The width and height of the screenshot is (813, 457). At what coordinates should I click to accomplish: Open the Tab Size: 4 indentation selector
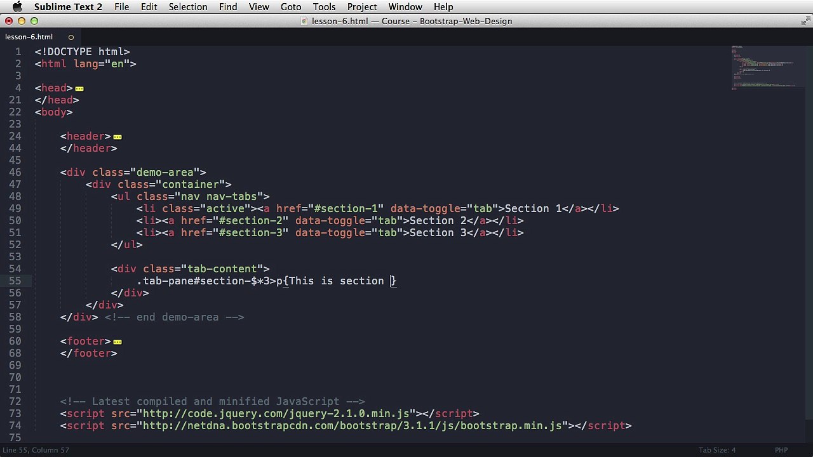point(717,450)
